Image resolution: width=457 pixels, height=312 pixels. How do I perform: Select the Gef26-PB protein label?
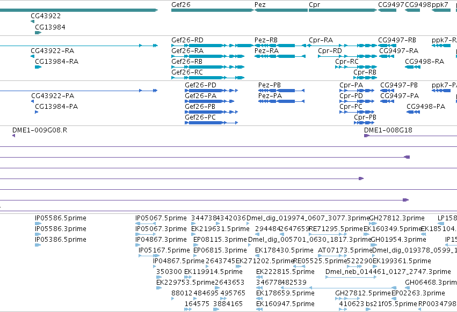(200, 107)
